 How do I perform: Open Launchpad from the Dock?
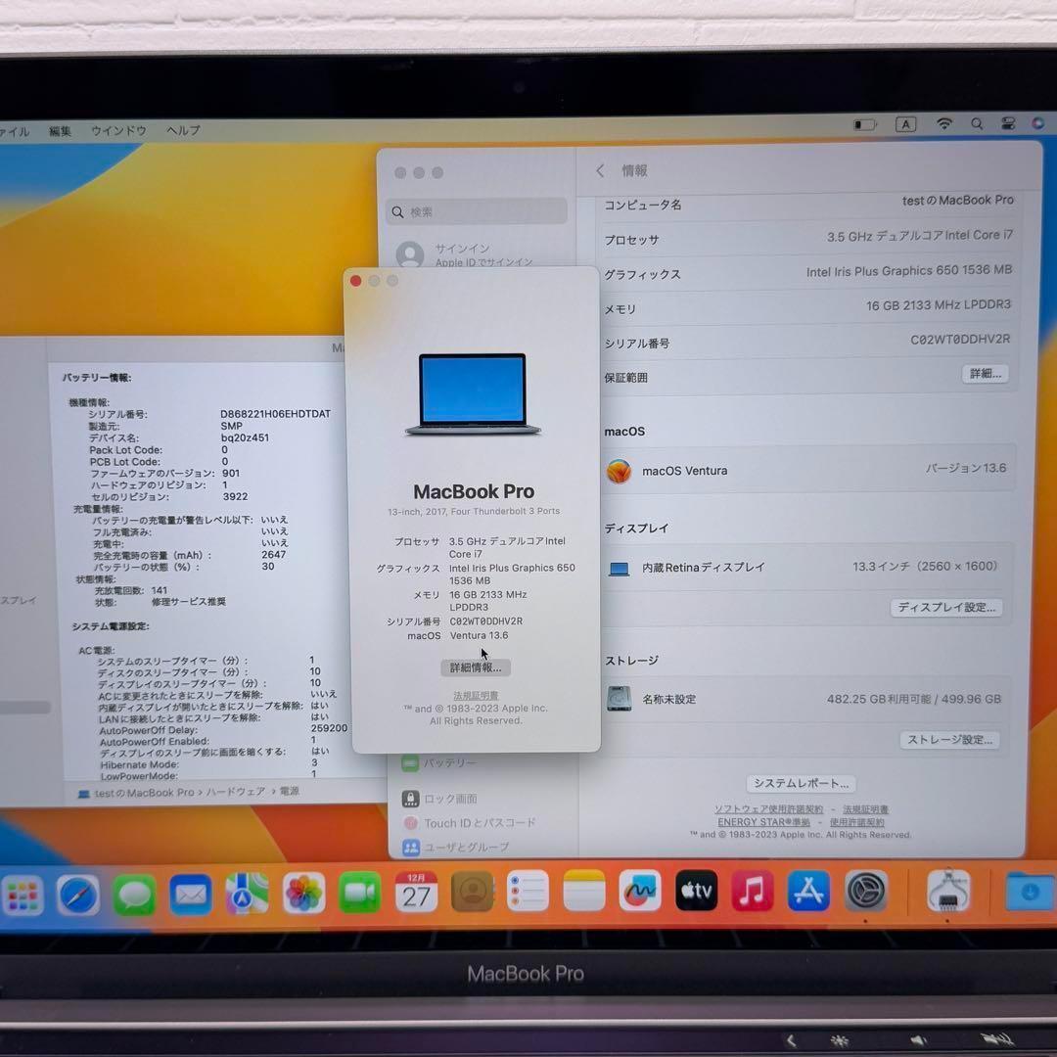coord(23,896)
